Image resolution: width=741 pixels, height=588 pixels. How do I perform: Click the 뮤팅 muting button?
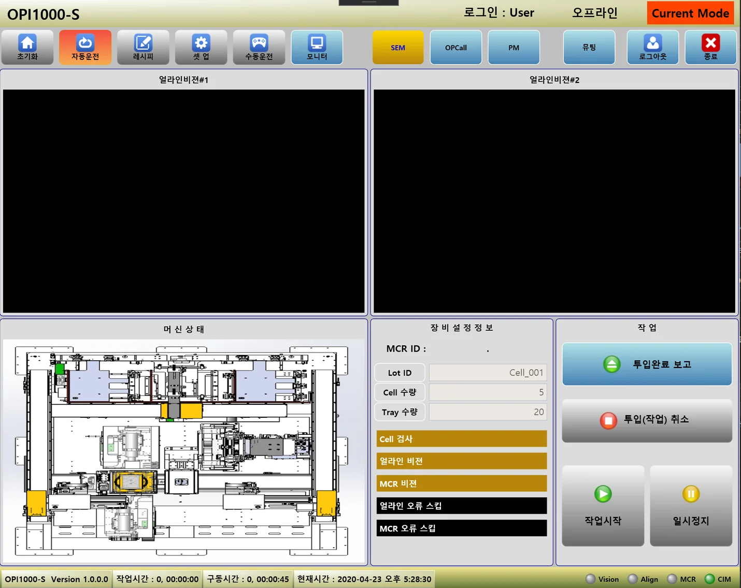point(589,47)
